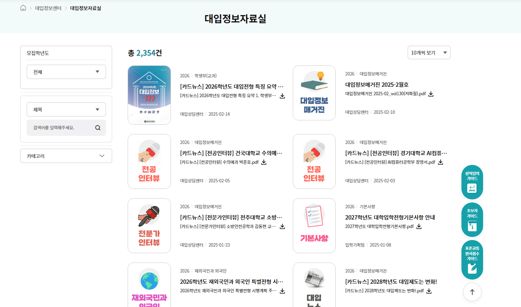The width and height of the screenshot is (521, 307).
Task: Download 대입정보매거진 2025-02_vol130 PDF via its download icon
Action: (431, 94)
